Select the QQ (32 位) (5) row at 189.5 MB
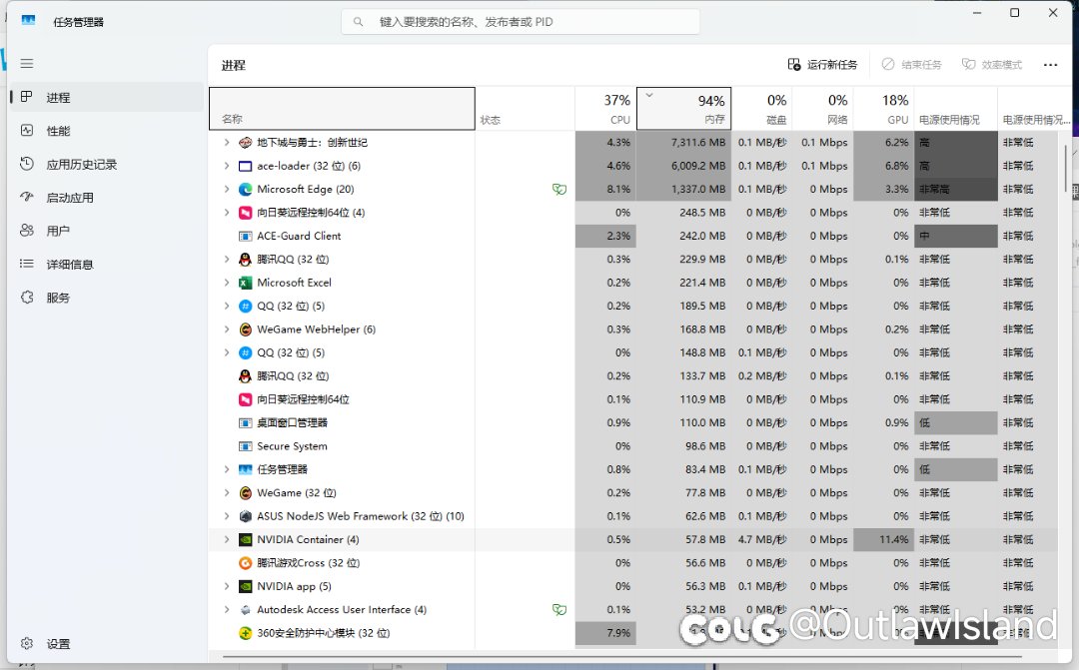Viewport: 1079px width, 670px height. pos(633,307)
